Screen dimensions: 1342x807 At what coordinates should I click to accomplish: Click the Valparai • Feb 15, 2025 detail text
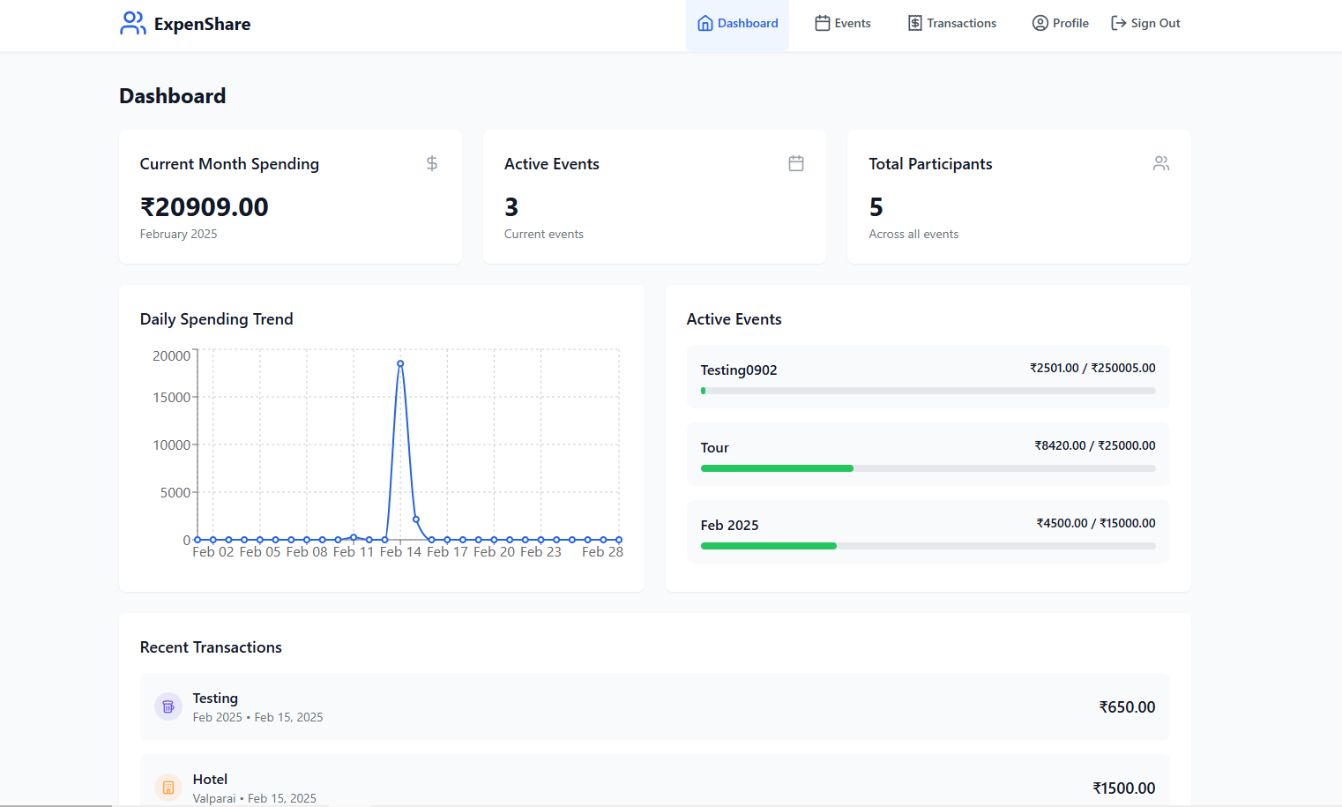tap(255, 798)
